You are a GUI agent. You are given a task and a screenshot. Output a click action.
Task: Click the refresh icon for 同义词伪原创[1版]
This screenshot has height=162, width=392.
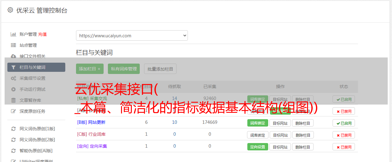(x=13, y=129)
